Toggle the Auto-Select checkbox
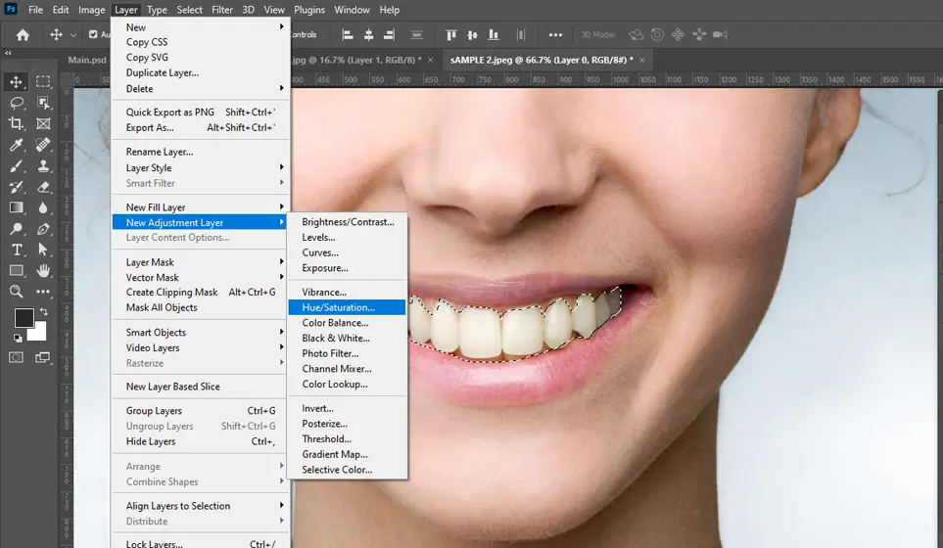The image size is (943, 548). tap(93, 35)
